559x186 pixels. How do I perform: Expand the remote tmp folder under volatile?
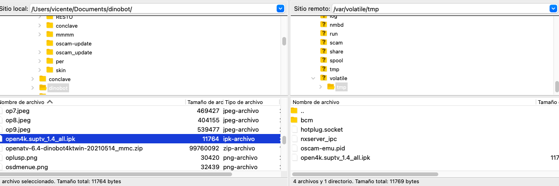pyautogui.click(x=320, y=87)
